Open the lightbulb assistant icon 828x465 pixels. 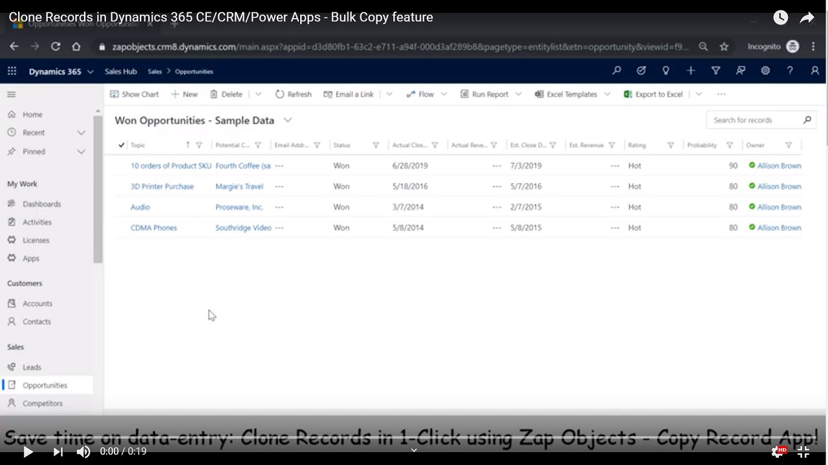click(666, 71)
